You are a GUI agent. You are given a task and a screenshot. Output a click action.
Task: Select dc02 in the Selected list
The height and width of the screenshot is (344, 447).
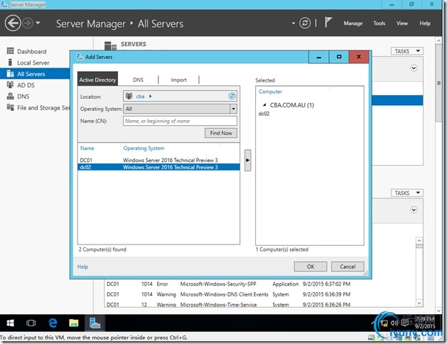click(264, 114)
